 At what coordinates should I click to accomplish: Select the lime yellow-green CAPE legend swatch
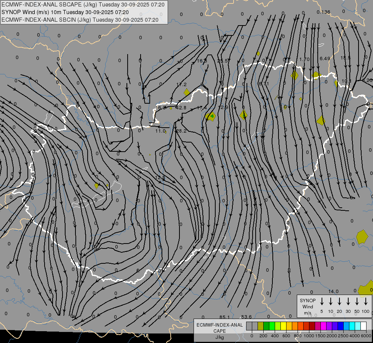(x=278, y=326)
